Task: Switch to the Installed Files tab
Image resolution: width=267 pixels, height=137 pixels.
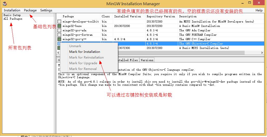Action: 128,60
